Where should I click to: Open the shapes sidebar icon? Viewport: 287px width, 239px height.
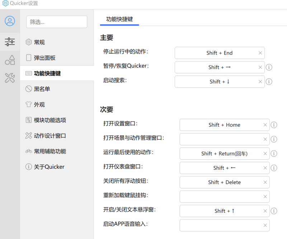[x=10, y=60]
